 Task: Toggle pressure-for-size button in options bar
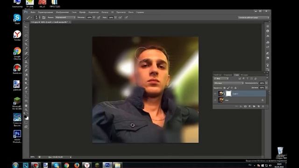126,17
